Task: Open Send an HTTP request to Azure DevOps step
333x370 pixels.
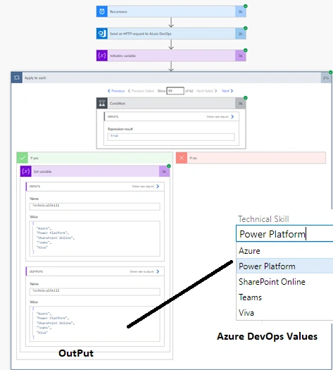Action: 171,34
